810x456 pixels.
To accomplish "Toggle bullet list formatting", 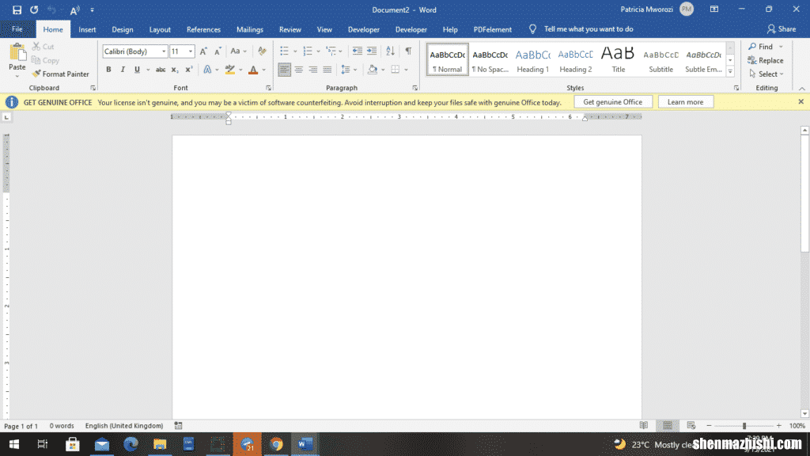I will pos(284,51).
